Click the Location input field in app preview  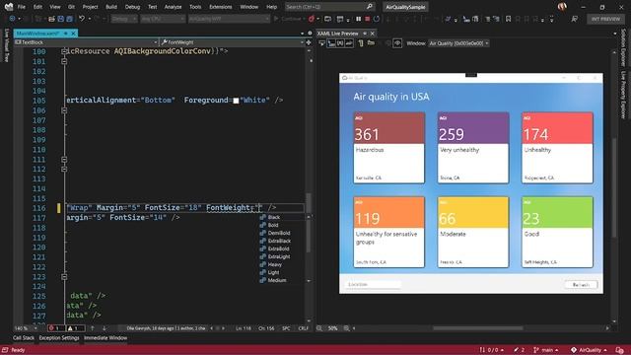click(373, 285)
